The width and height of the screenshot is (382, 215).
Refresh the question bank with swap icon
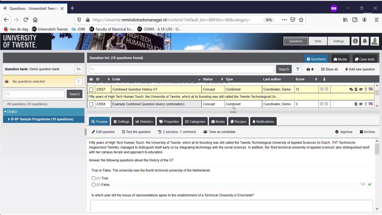coord(78,69)
